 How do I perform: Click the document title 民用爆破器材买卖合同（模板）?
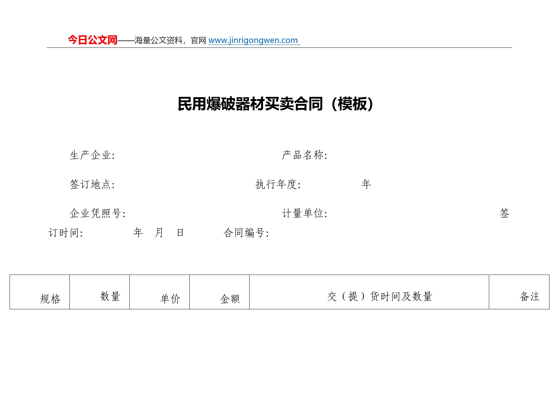(276, 104)
